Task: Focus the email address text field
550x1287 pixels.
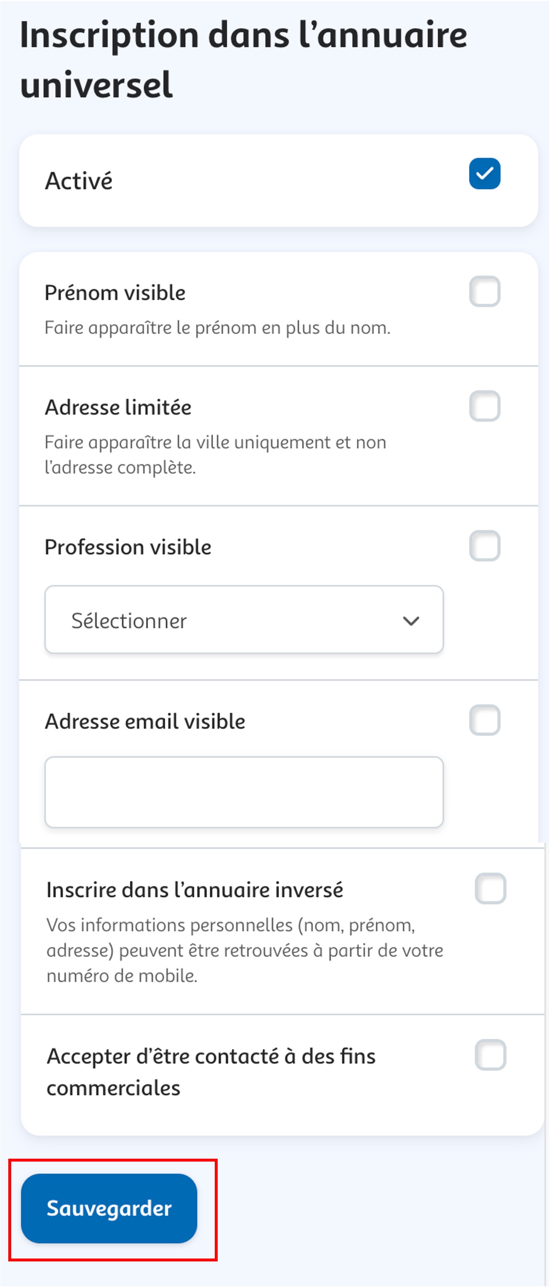Action: click(x=244, y=792)
